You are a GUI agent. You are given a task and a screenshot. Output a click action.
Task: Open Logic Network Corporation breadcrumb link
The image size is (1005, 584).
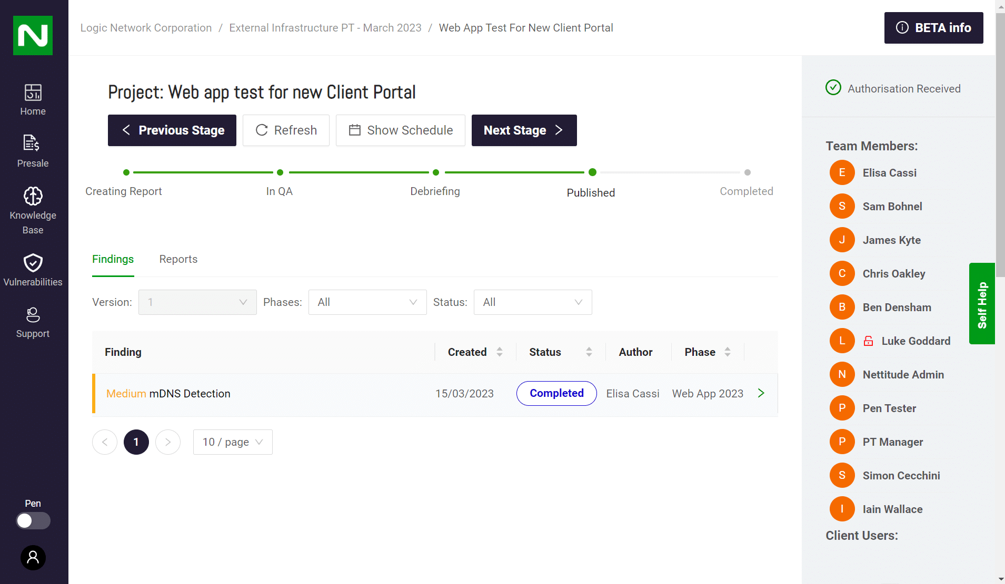(146, 27)
